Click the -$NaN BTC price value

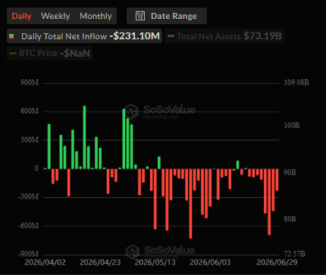[x=75, y=53]
